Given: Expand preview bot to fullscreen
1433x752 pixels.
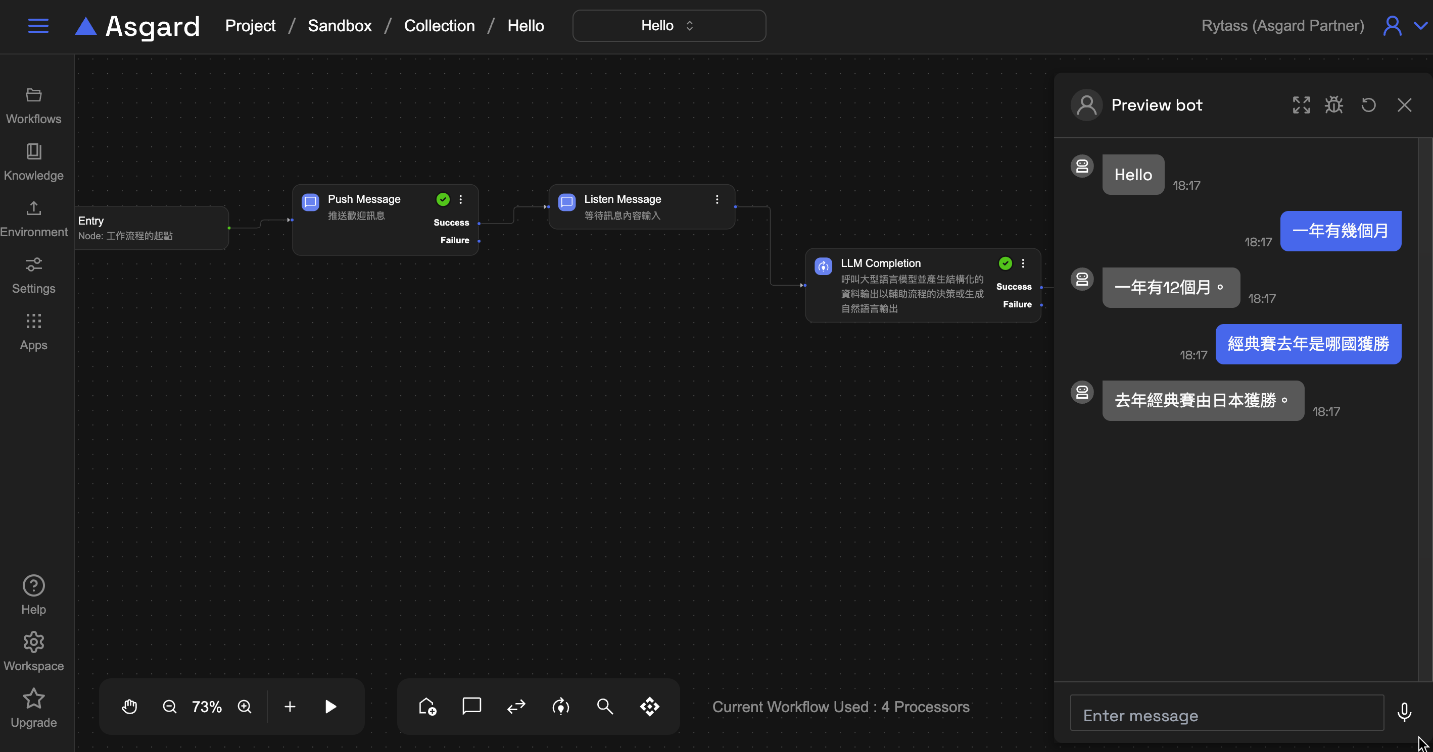Looking at the screenshot, I should [1301, 105].
